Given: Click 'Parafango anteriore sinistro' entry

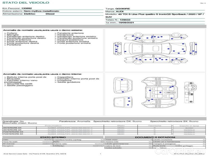Looking at the screenshot, I should pos(76,36).
